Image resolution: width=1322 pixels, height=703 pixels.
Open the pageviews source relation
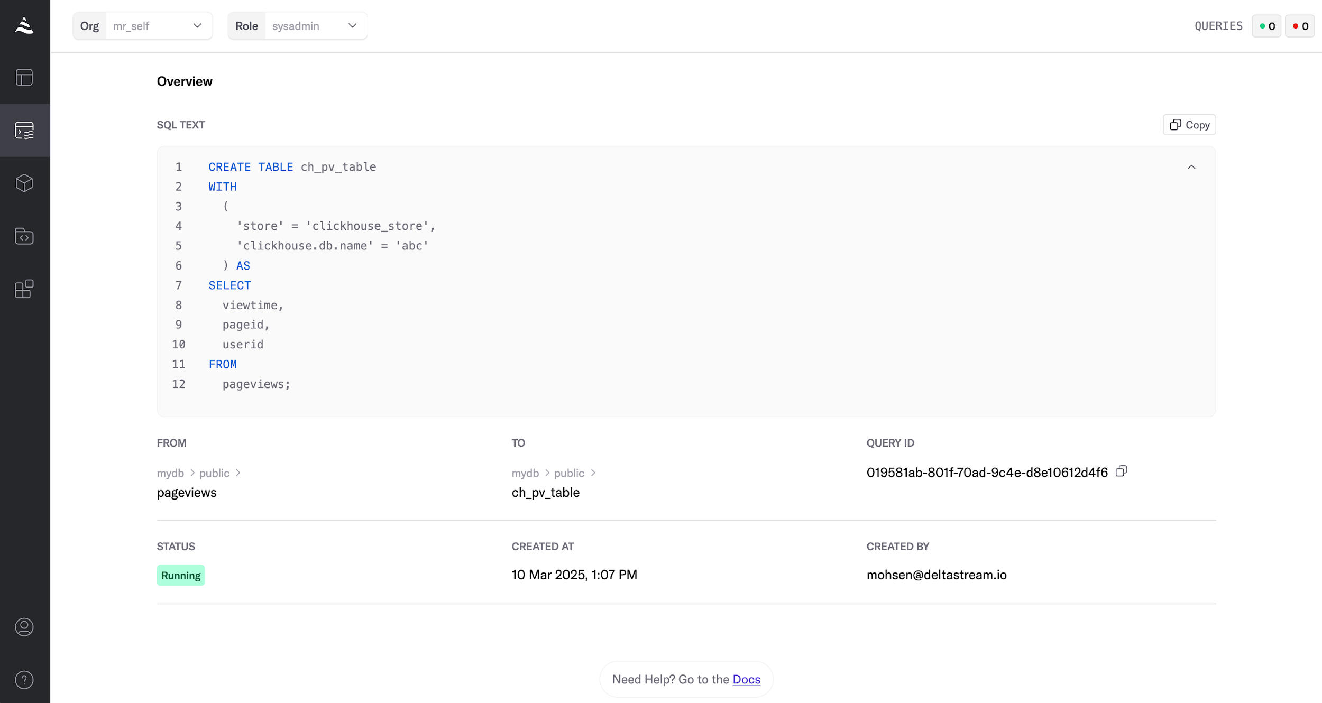pos(187,493)
